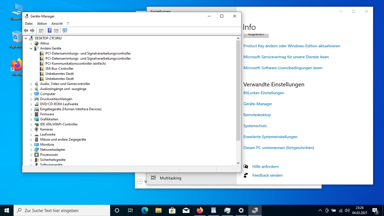Image resolution: width=384 pixels, height=216 pixels.
Task: Click the scroll-up arrow in device tree
Action: tap(238, 38)
